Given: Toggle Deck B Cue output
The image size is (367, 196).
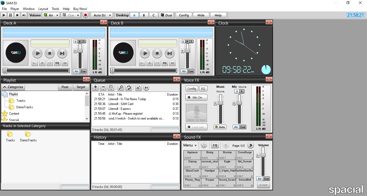Looking at the screenshot, I should click(191, 71).
